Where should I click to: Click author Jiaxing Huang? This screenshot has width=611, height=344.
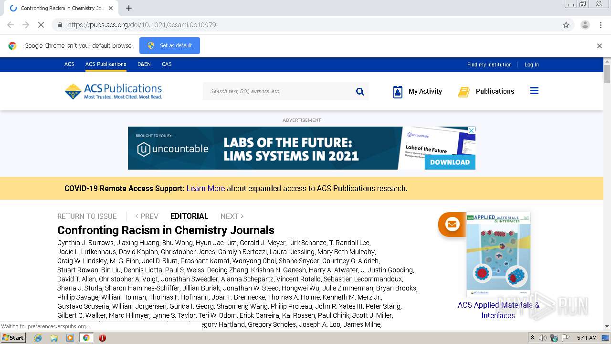tap(138, 243)
